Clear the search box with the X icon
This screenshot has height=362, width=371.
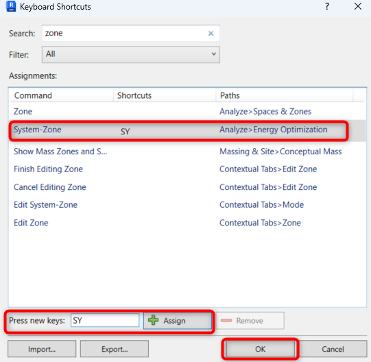point(211,34)
